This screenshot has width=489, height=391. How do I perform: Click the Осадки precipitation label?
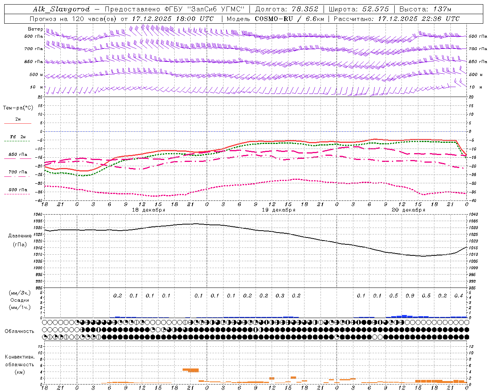pyautogui.click(x=19, y=300)
